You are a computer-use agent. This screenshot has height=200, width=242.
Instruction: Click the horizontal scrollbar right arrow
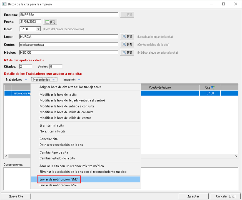tap(236, 156)
